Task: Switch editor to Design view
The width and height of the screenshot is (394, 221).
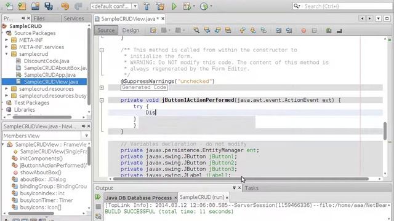Action: [x=131, y=30]
